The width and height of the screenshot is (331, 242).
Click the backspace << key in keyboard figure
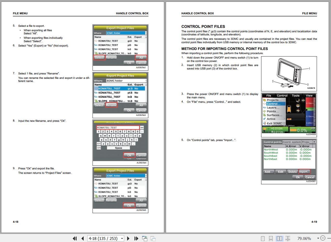point(142,128)
